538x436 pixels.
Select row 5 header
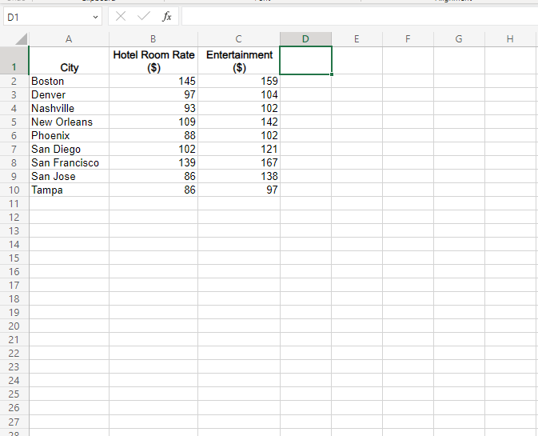(14, 122)
